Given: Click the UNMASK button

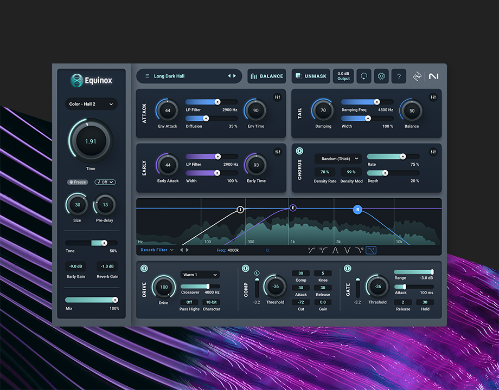Looking at the screenshot, I should coord(310,76).
